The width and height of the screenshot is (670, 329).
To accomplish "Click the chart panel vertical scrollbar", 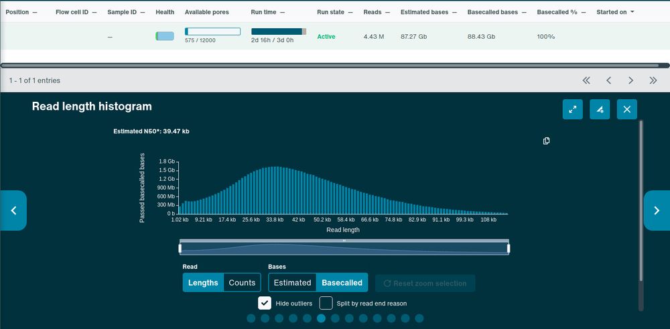I will tap(641, 201).
